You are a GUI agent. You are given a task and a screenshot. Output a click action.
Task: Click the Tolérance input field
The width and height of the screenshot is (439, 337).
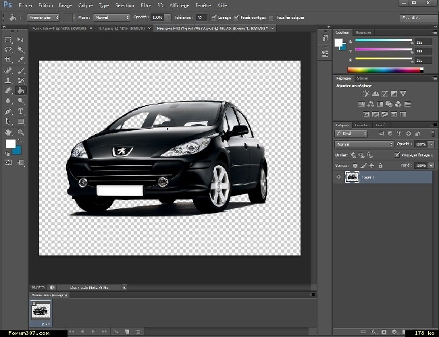click(x=202, y=18)
